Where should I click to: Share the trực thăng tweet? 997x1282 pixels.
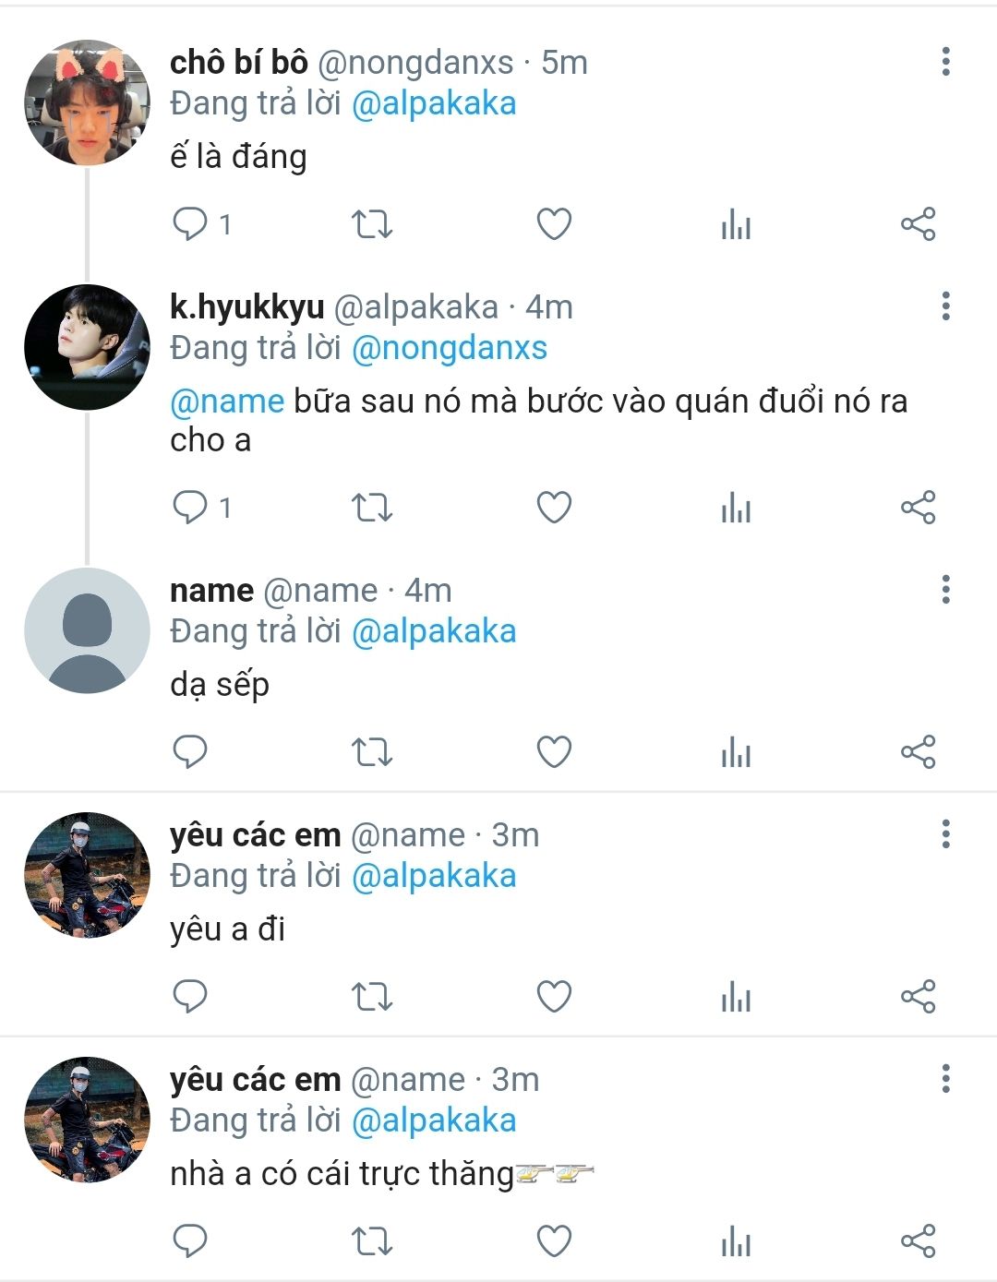[x=919, y=1241]
